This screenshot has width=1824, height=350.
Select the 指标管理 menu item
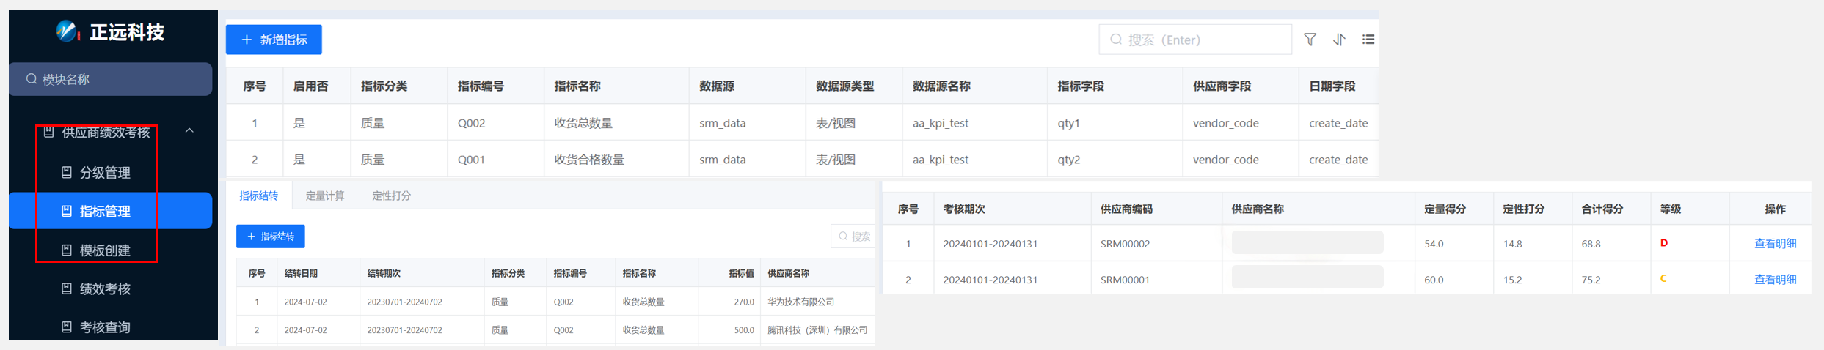[x=104, y=212]
